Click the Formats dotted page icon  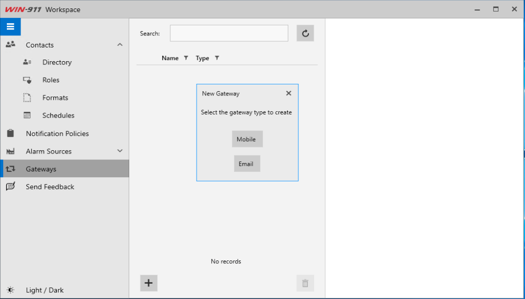27,98
